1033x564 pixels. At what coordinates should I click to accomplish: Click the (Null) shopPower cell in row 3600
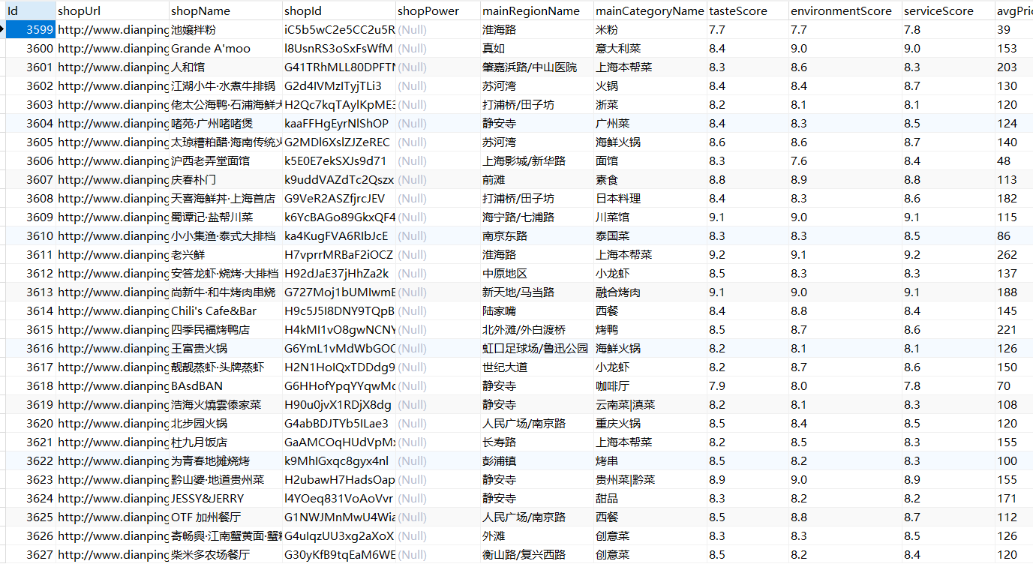click(x=438, y=49)
